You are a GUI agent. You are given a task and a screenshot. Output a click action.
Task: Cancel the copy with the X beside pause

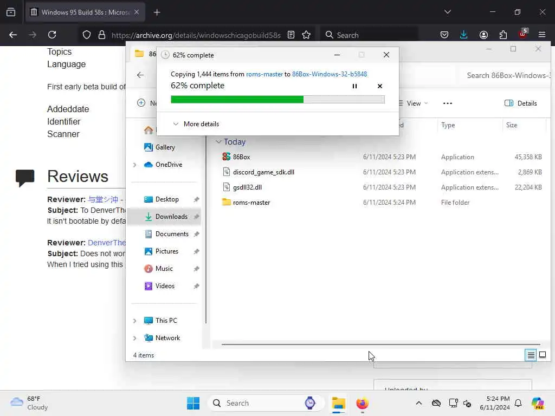tap(379, 86)
